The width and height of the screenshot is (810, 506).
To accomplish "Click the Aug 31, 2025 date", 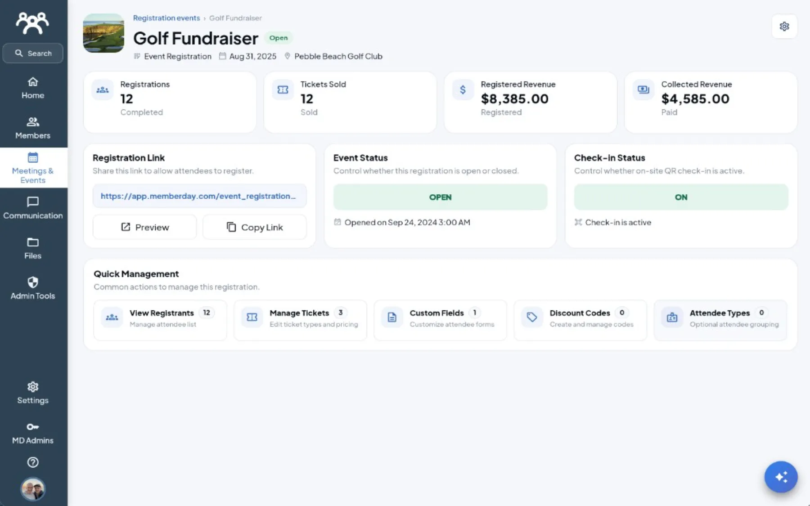I will [x=253, y=56].
